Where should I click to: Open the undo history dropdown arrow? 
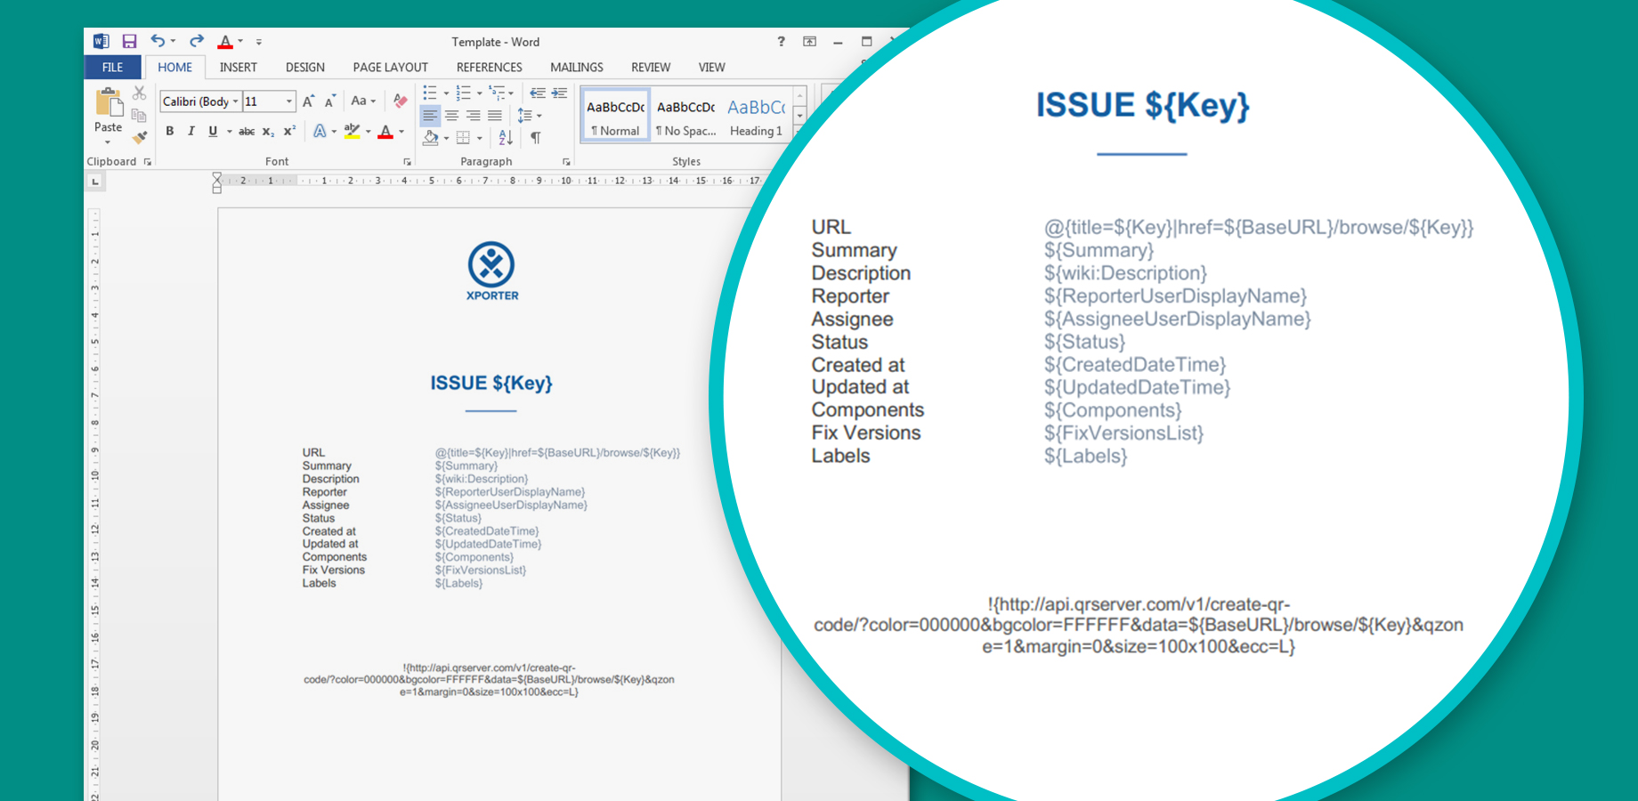point(173,42)
